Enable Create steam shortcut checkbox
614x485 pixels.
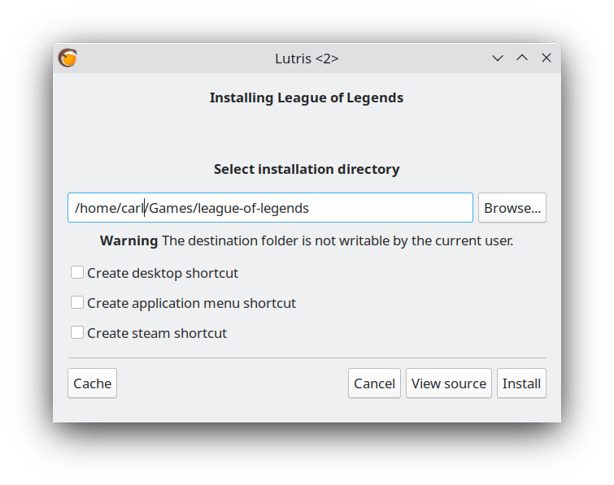[x=77, y=333]
